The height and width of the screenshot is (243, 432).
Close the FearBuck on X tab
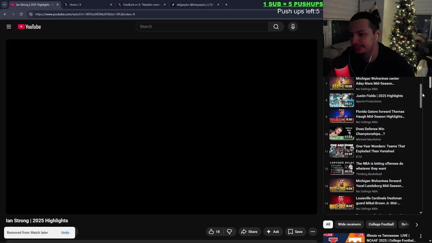pos(165,5)
